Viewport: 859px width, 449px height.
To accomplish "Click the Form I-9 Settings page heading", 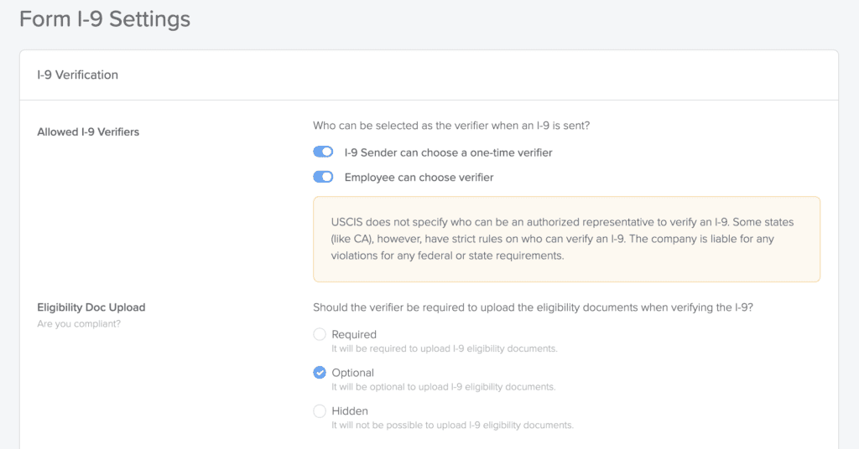I will click(105, 18).
